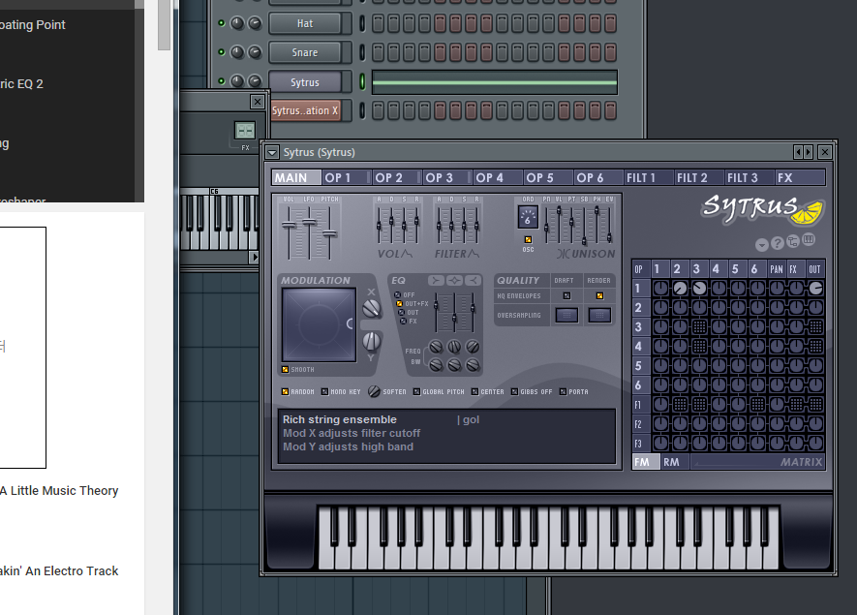Open the Sytrus help question mark icon
Viewport: 857px width, 615px height.
[778, 243]
